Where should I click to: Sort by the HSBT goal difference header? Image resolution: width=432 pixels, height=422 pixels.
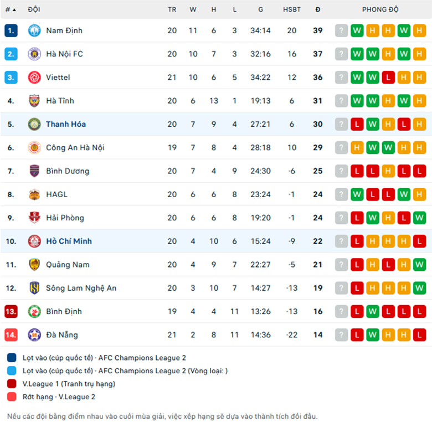pyautogui.click(x=292, y=9)
